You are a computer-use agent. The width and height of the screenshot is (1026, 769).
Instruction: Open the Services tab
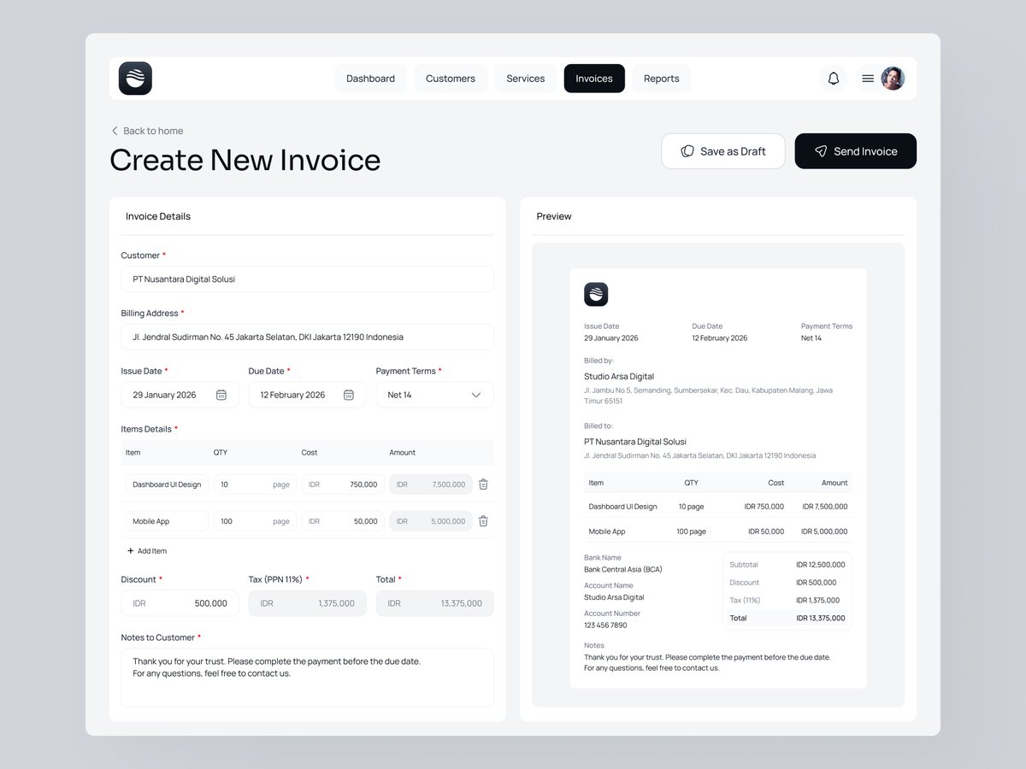(x=526, y=79)
